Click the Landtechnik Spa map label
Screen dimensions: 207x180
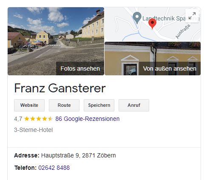coord(164,18)
